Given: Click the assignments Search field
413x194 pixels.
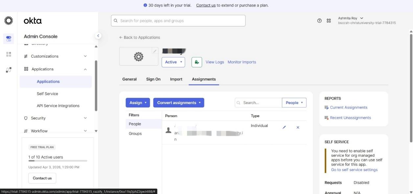Looking at the screenshot, I should coord(258,103).
